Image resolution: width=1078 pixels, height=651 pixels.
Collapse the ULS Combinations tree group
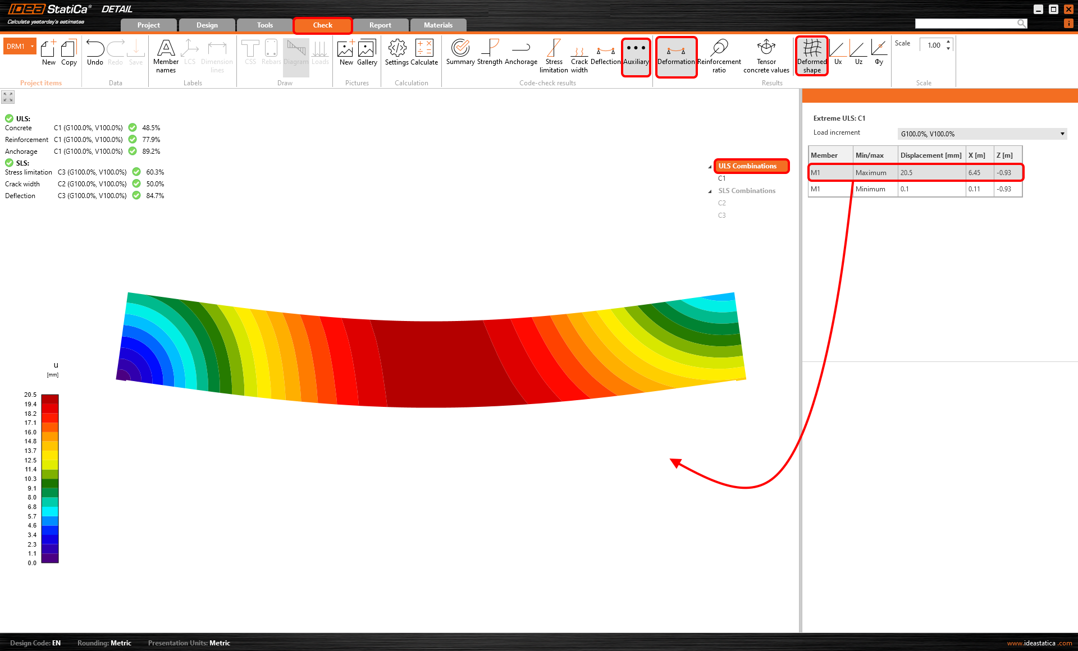[710, 167]
